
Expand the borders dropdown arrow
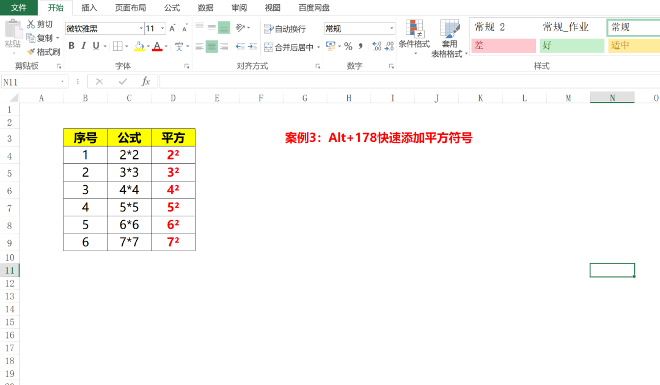tap(127, 46)
